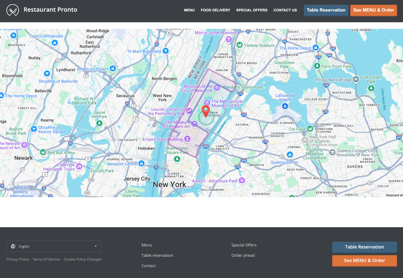Click the Citi Field stadium marker
403x278 pixels.
tap(310, 129)
